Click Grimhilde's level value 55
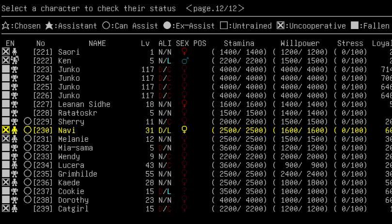Viewport: 392px width, 224px height. coord(150,174)
